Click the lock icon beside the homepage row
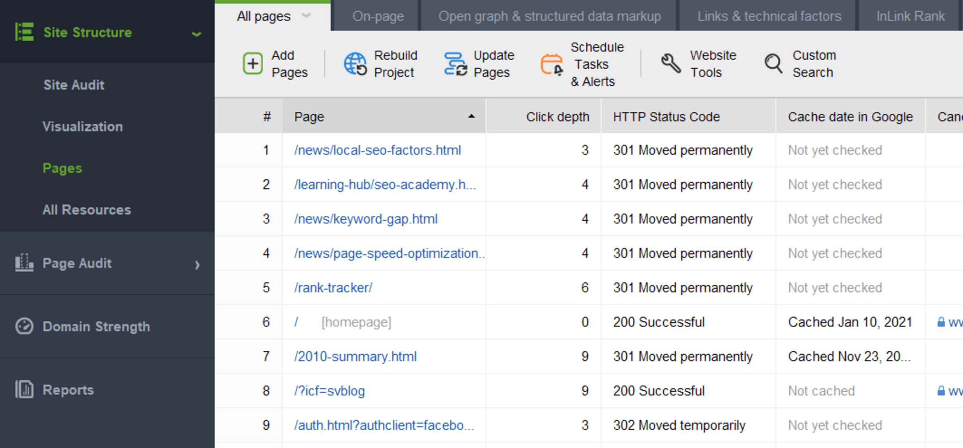Image resolution: width=963 pixels, height=448 pixels. coord(941,322)
